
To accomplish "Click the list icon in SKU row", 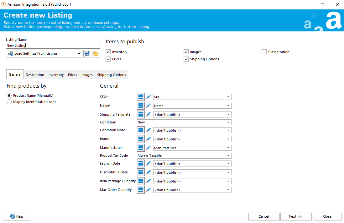I will tap(141, 97).
